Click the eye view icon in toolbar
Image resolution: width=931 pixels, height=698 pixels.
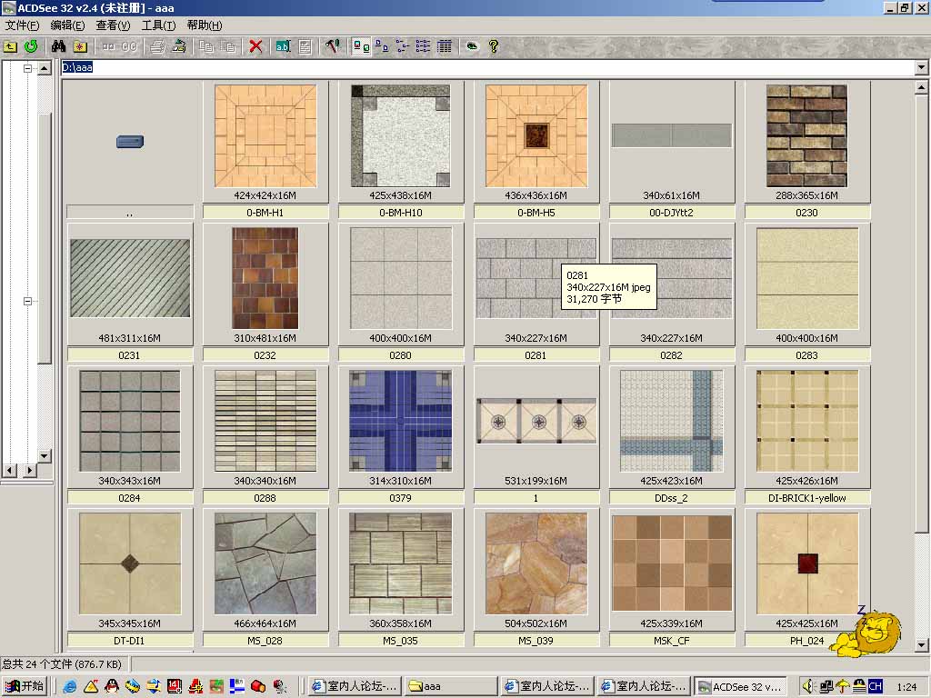click(472, 46)
